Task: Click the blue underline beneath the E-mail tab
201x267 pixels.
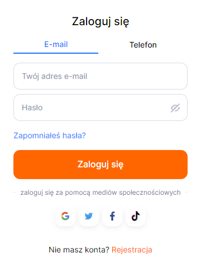Action: point(56,53)
